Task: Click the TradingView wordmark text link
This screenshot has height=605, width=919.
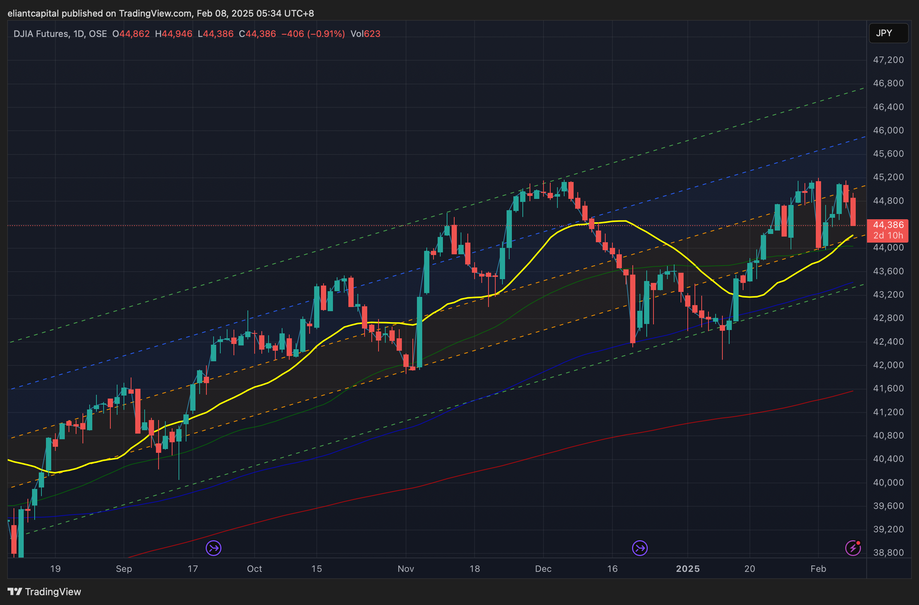Action: point(53,591)
